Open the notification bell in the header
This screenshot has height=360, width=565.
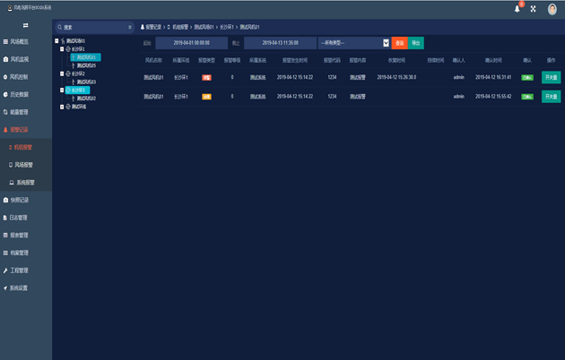517,9
